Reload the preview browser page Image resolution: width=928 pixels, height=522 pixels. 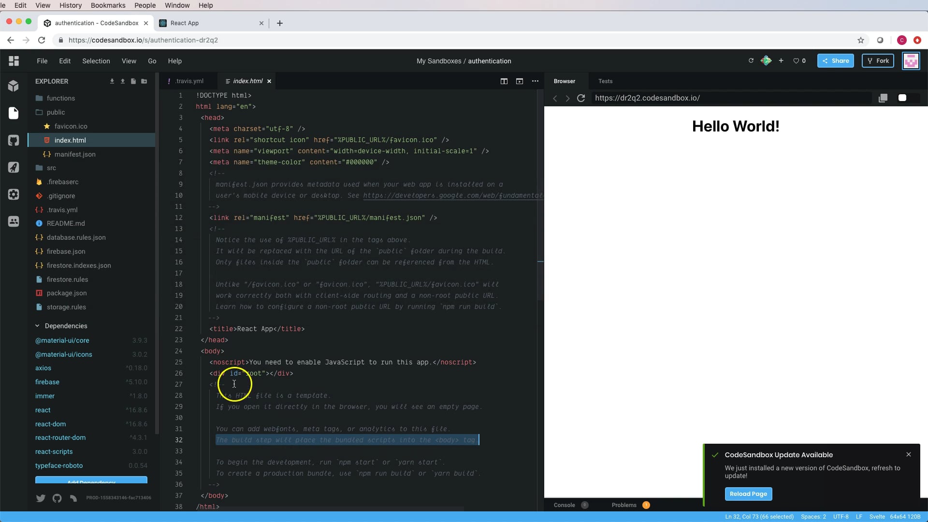point(581,98)
